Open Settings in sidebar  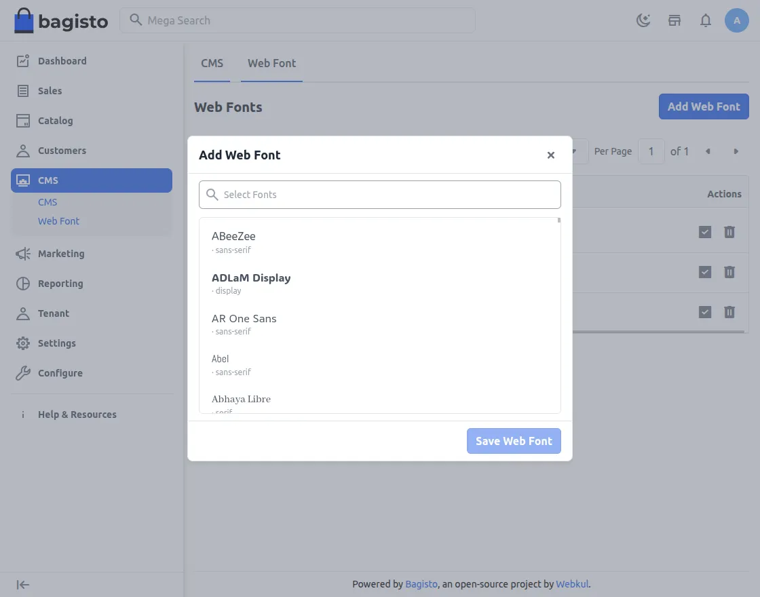(x=92, y=343)
